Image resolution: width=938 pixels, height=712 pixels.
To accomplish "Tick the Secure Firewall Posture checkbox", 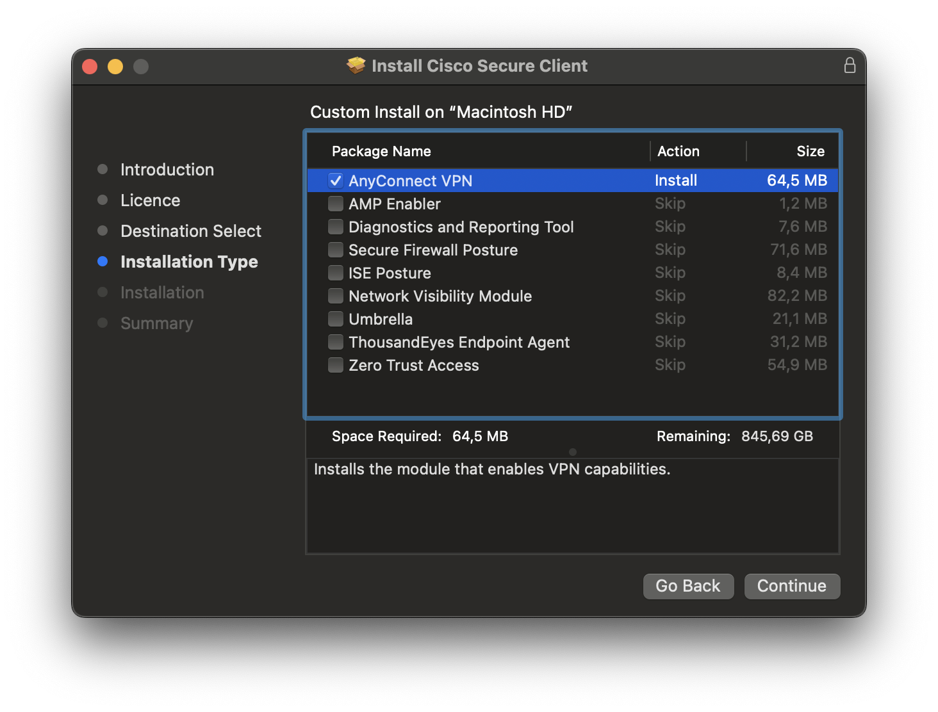I will tap(336, 250).
